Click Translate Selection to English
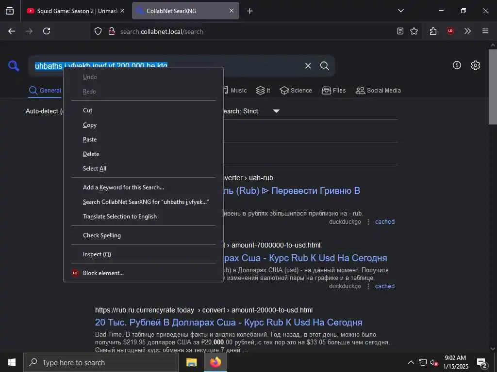Screen dimensions: 497x372 click(x=143, y=217)
